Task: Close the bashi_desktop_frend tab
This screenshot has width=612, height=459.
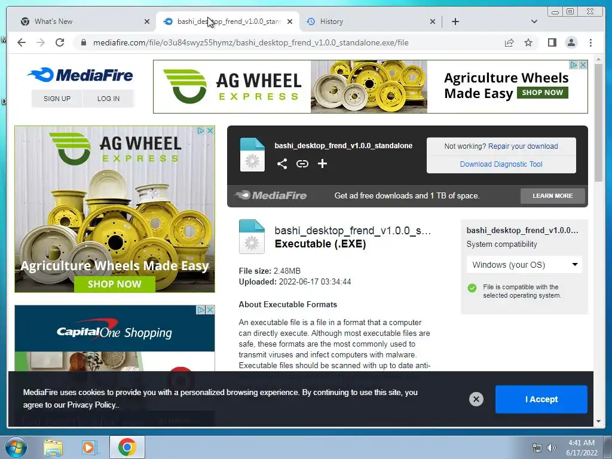Action: pyautogui.click(x=290, y=22)
